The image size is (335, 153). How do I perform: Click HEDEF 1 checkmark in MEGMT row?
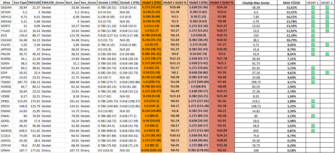click(313, 68)
